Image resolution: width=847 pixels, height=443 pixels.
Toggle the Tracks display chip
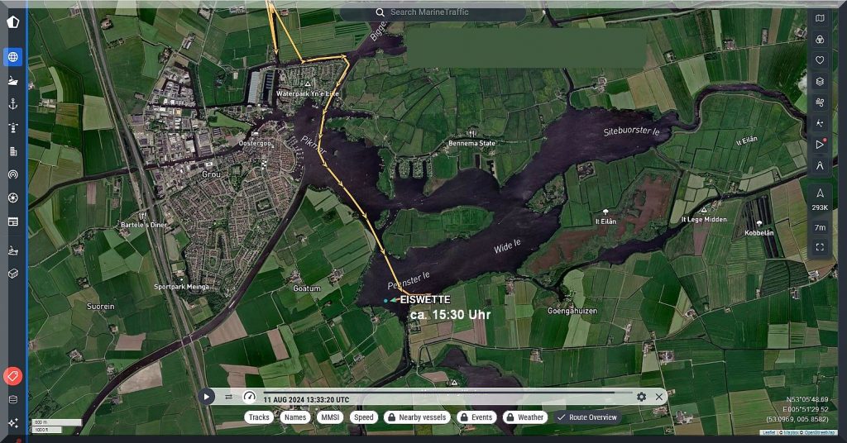(x=259, y=417)
